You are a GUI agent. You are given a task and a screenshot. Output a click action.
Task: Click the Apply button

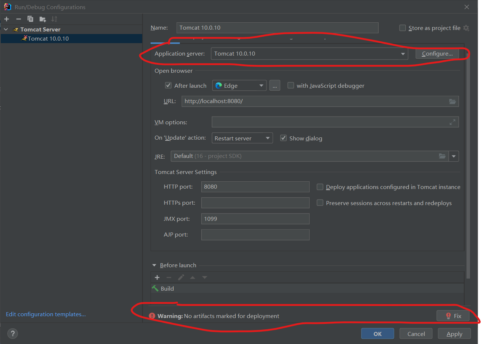pos(454,334)
